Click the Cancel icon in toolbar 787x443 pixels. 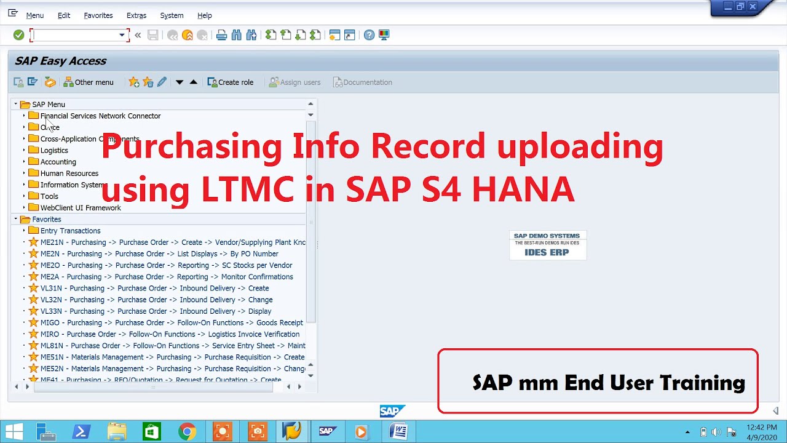coord(202,35)
